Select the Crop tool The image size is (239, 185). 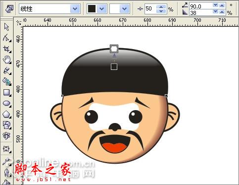point(6,49)
